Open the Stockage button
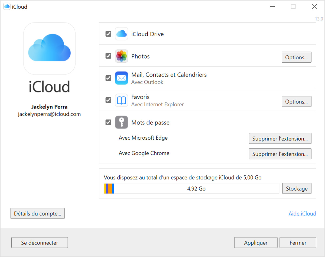This screenshot has height=257, width=325. (x=297, y=188)
